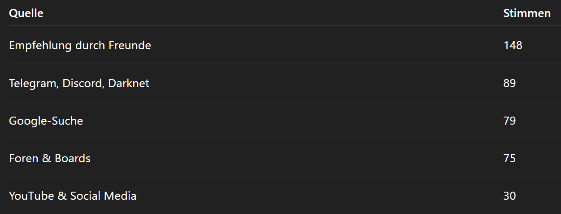The image size is (561, 214).
Task: Click the word Darknet in the table
Action: [129, 83]
